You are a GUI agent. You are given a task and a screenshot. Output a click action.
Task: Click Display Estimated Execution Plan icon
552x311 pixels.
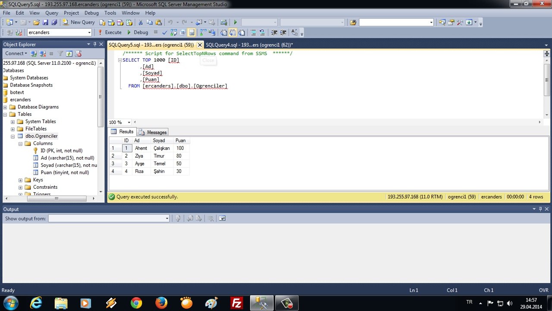pyautogui.click(x=174, y=32)
